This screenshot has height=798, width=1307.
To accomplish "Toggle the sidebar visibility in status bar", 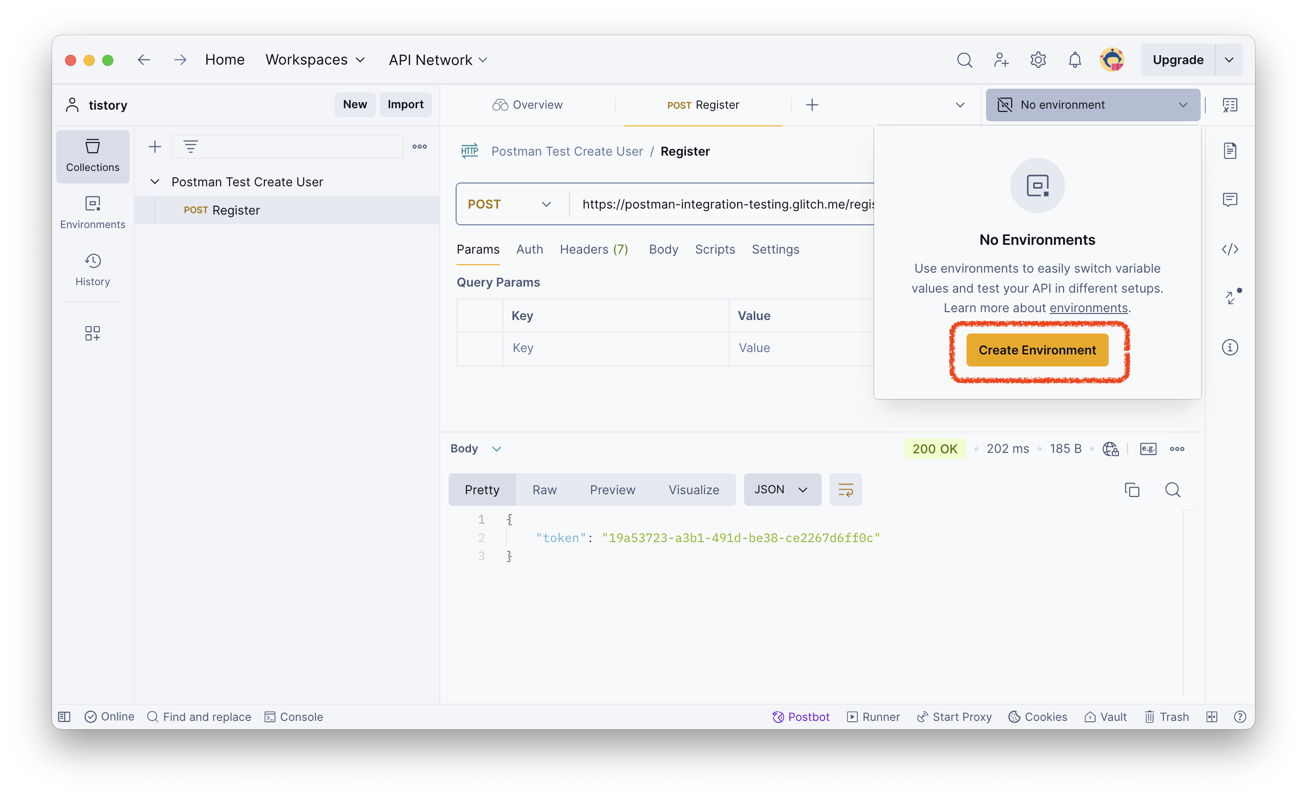I will tap(64, 717).
